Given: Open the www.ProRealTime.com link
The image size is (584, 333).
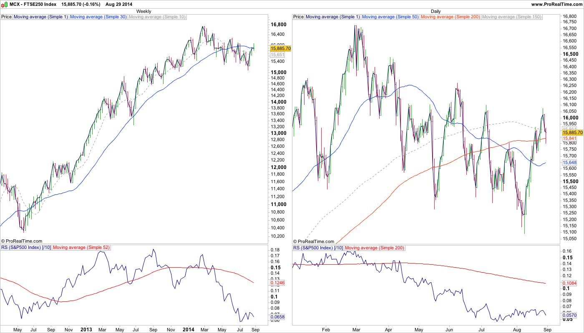Looking at the screenshot, I should 557,4.
